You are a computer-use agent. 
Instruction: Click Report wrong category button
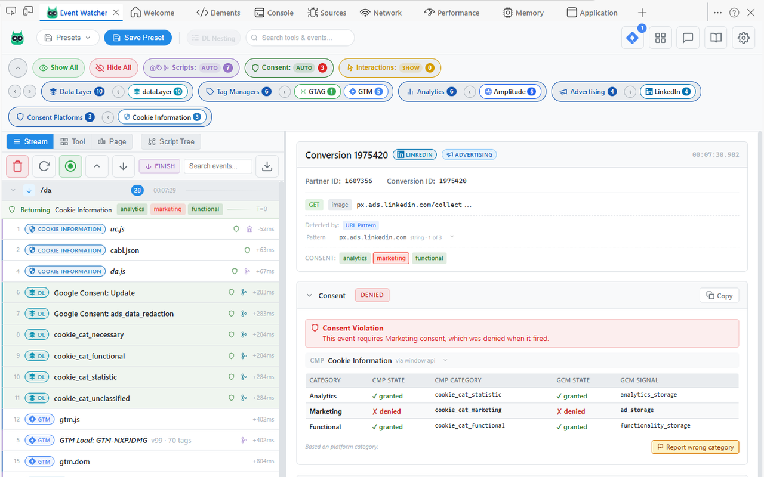695,447
